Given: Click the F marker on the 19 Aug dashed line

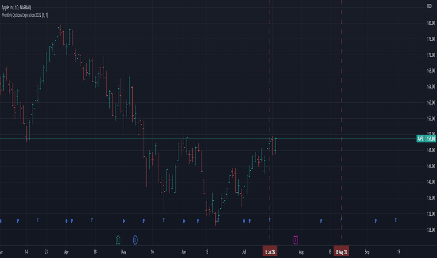Looking at the screenshot, I should [x=341, y=220].
